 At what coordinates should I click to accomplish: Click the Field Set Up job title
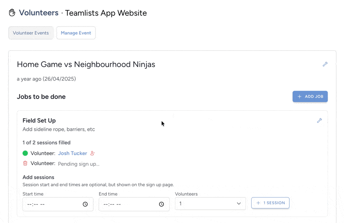[39, 121]
